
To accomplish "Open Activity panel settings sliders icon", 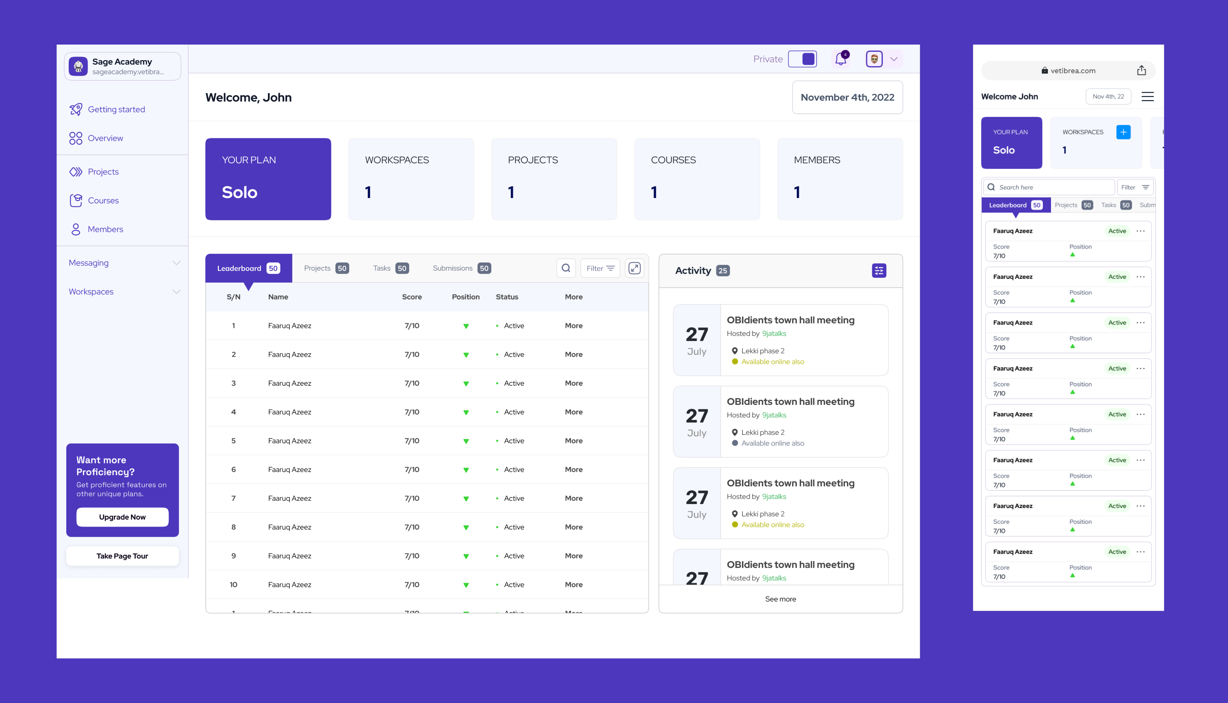I will click(x=879, y=270).
